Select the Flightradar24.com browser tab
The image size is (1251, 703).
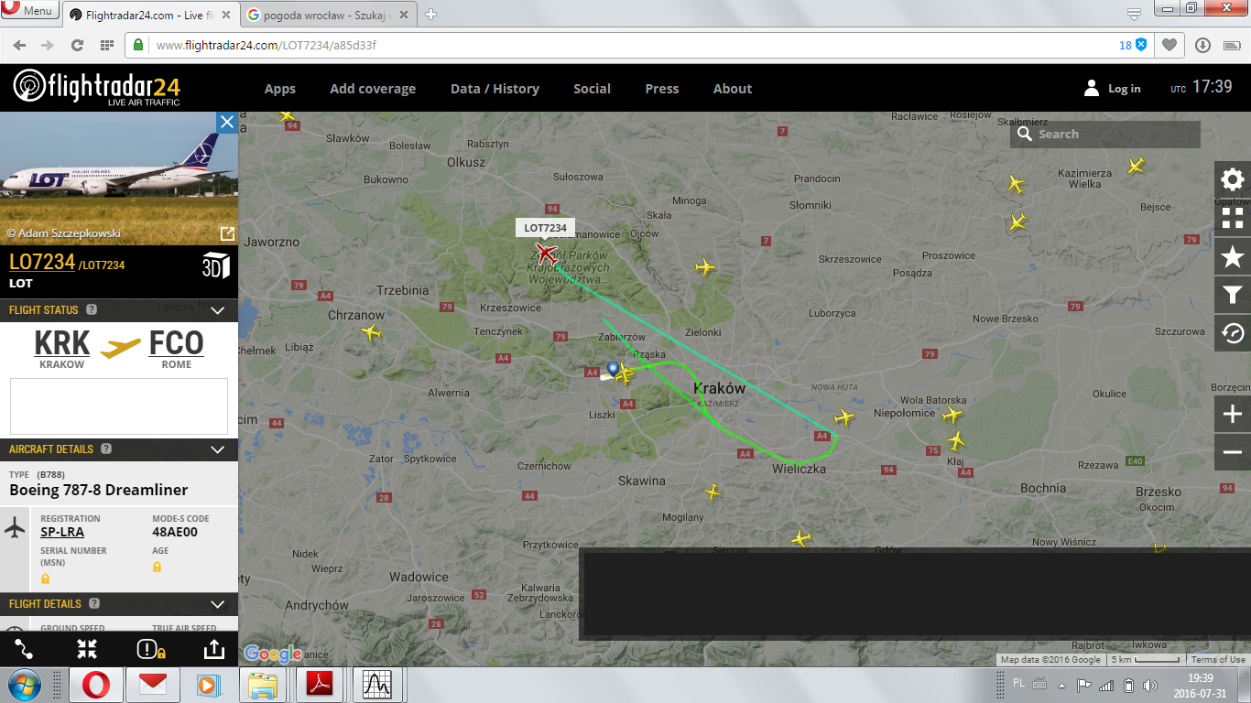point(150,15)
